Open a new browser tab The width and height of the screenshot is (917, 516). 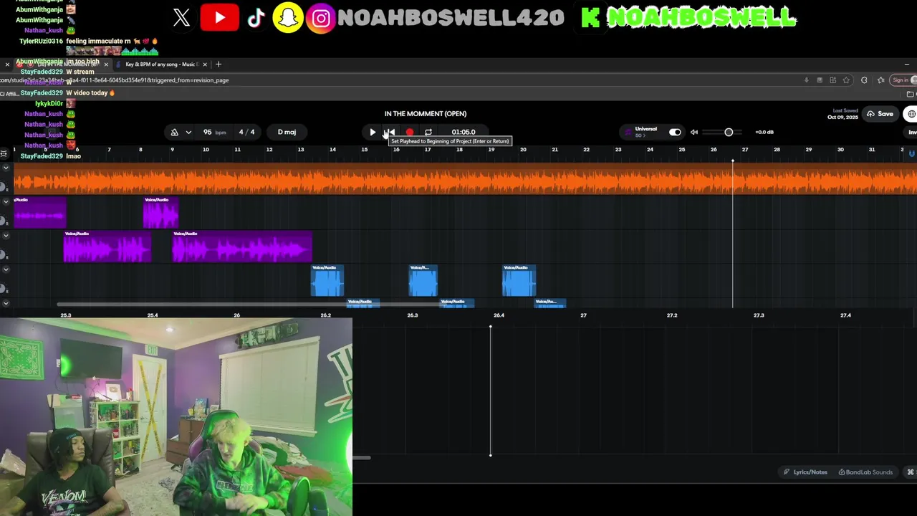[219, 64]
